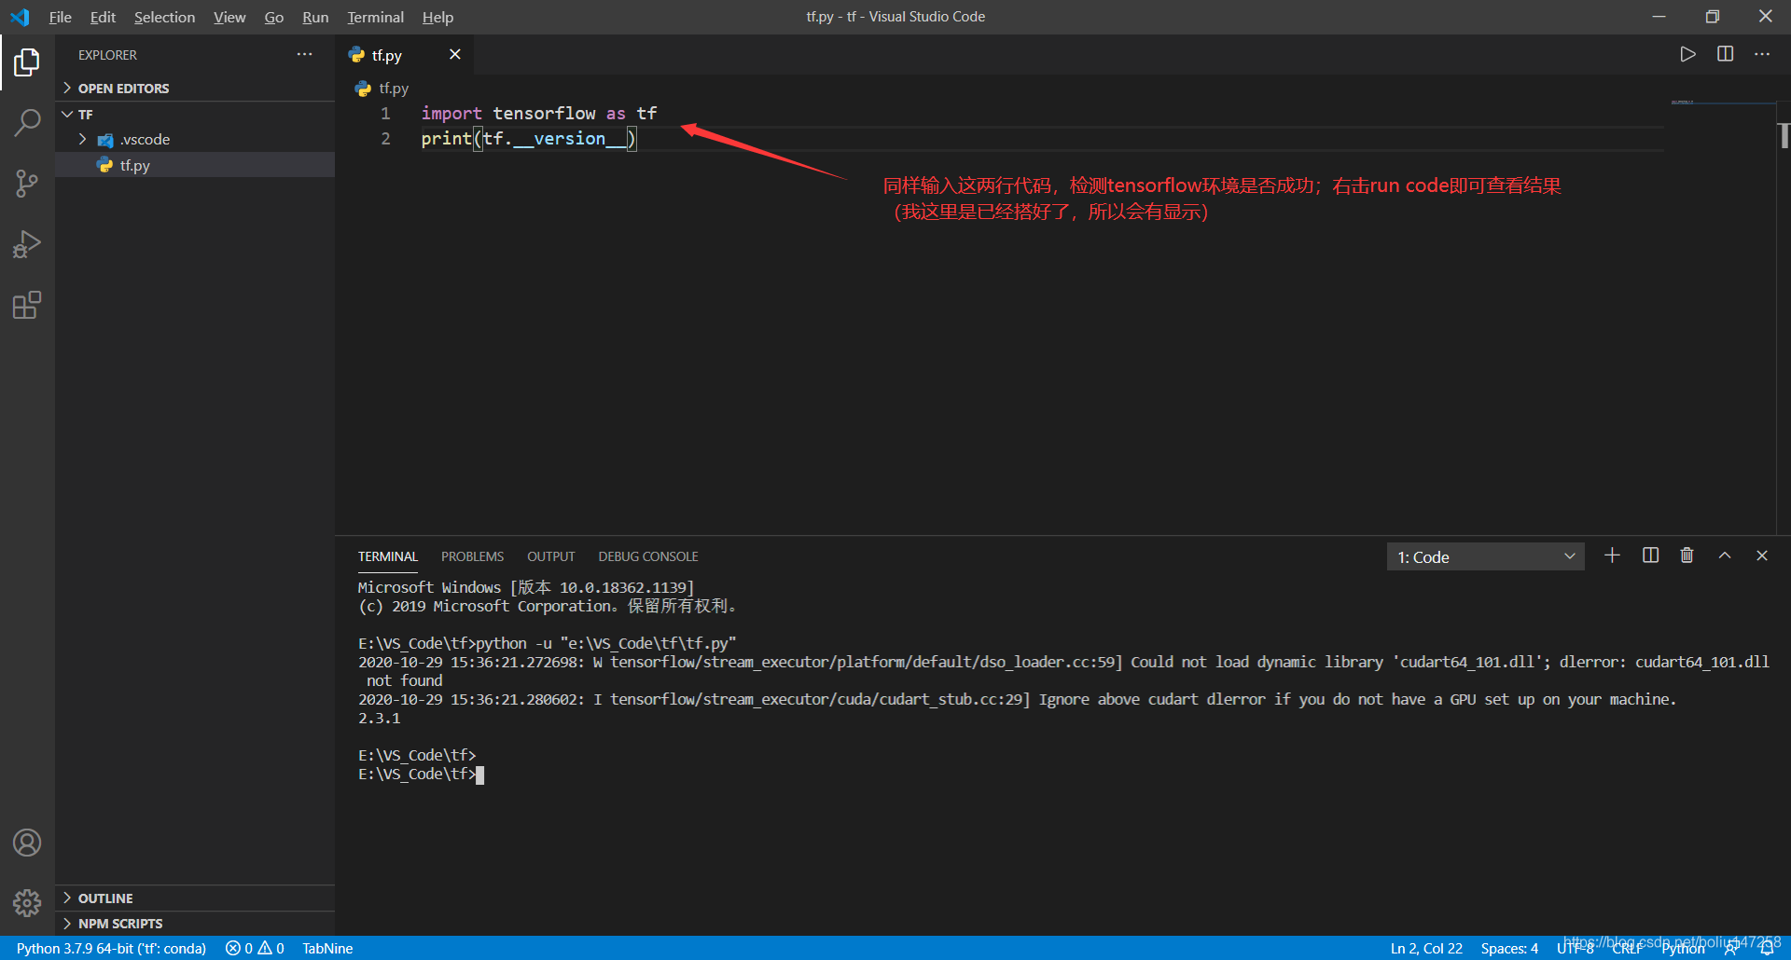Expand the Open Editors section

(x=195, y=88)
